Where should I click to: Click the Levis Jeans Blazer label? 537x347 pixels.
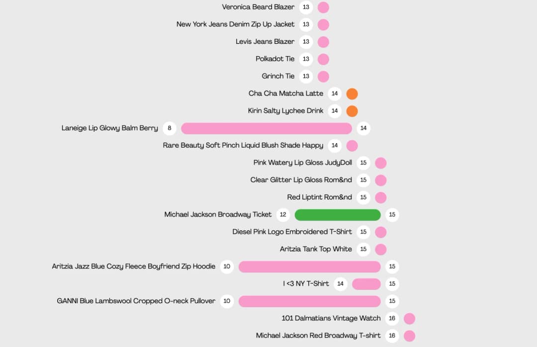pos(265,41)
